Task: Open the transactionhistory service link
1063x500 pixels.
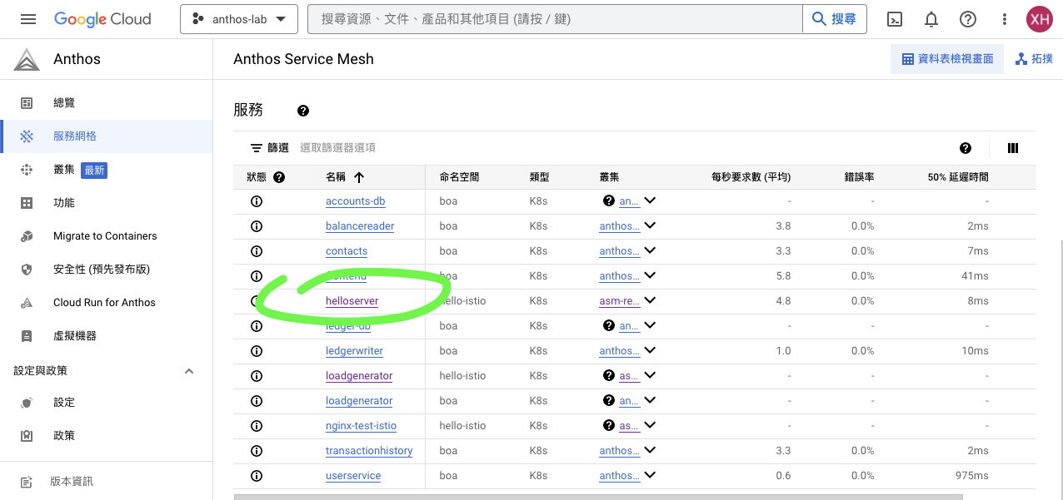Action: [369, 451]
